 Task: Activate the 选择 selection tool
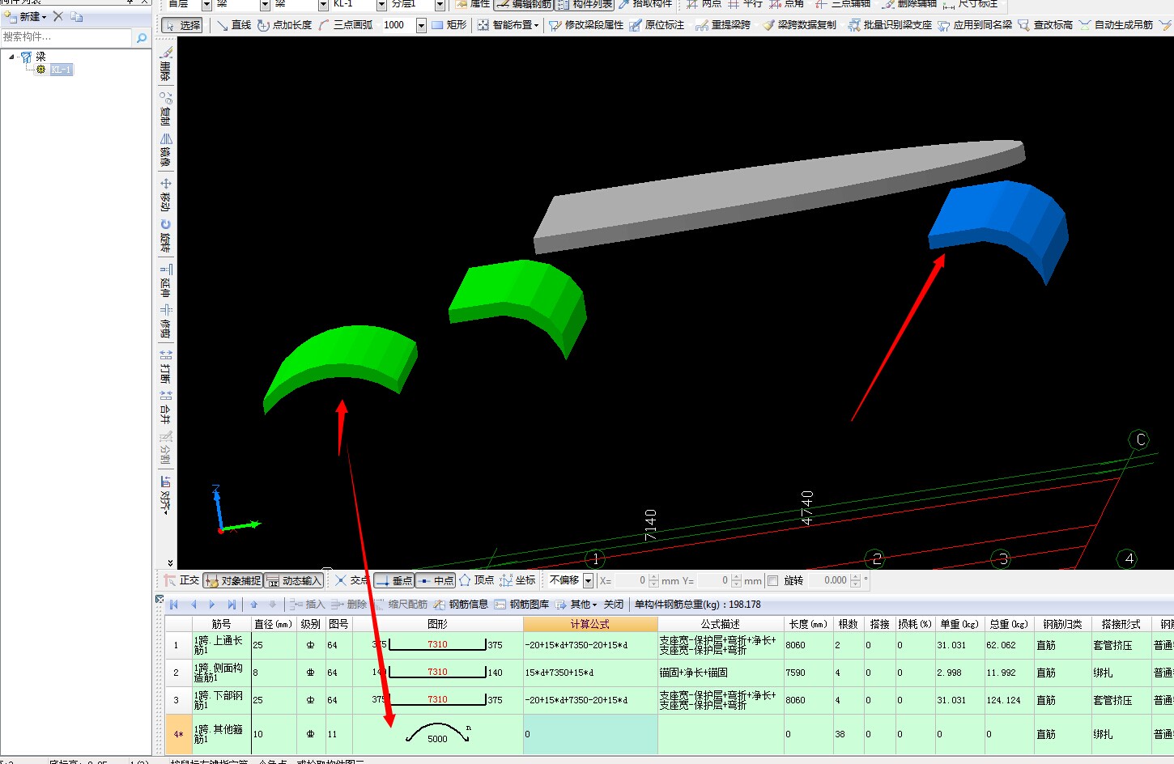tap(182, 25)
